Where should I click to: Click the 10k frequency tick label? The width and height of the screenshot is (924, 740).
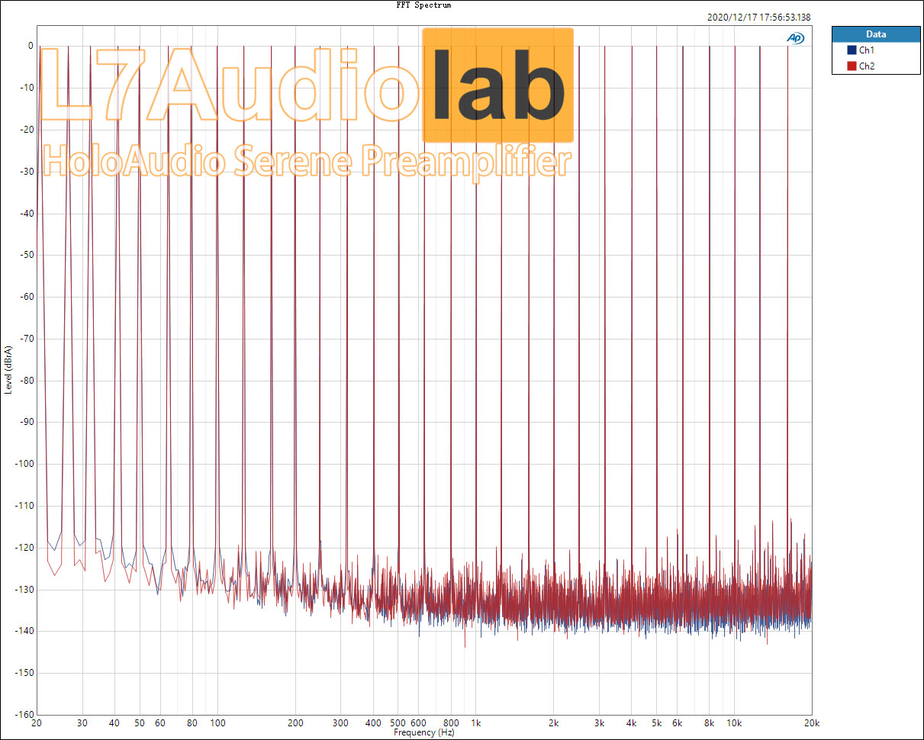[733, 722]
